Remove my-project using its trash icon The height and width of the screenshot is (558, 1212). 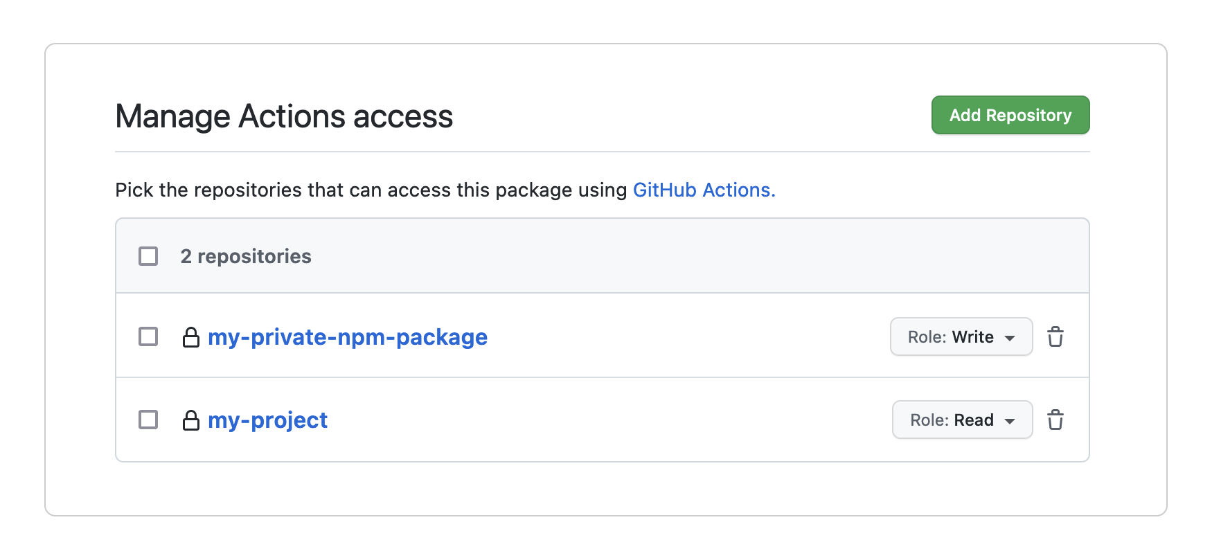(x=1055, y=420)
